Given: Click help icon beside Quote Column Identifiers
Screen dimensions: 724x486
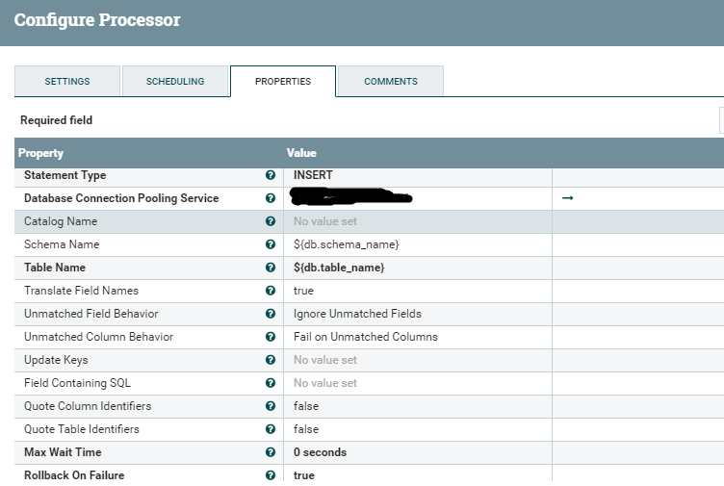Looking at the screenshot, I should pos(271,406).
